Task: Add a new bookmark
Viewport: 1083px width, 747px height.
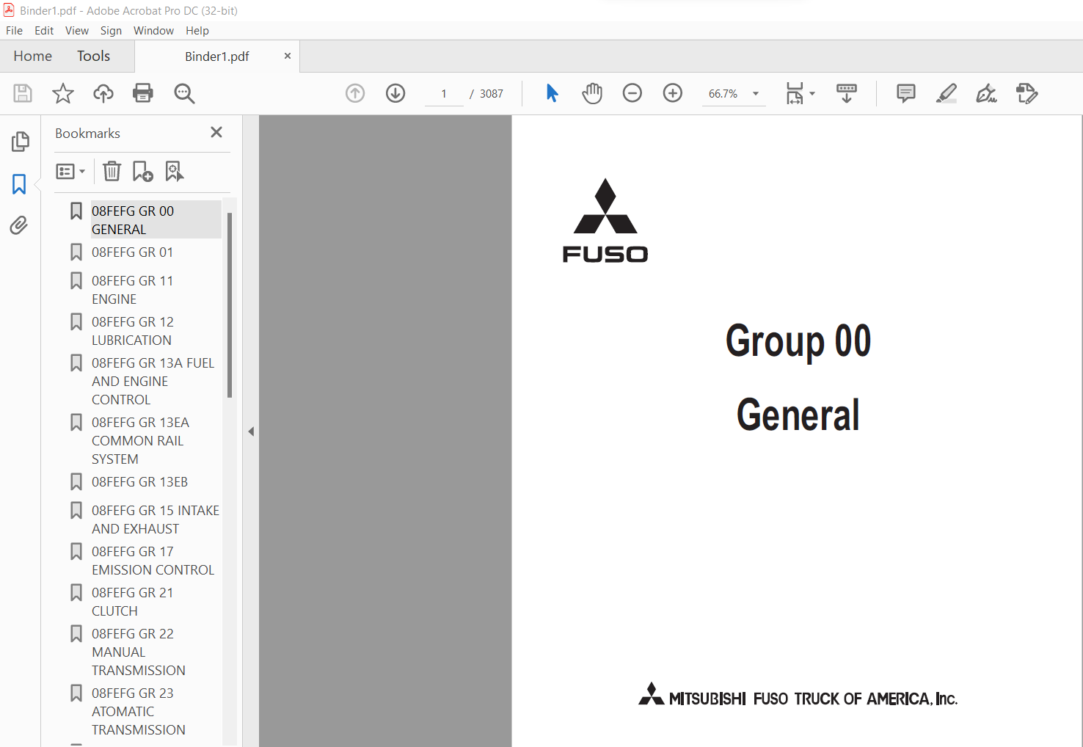Action: (142, 171)
